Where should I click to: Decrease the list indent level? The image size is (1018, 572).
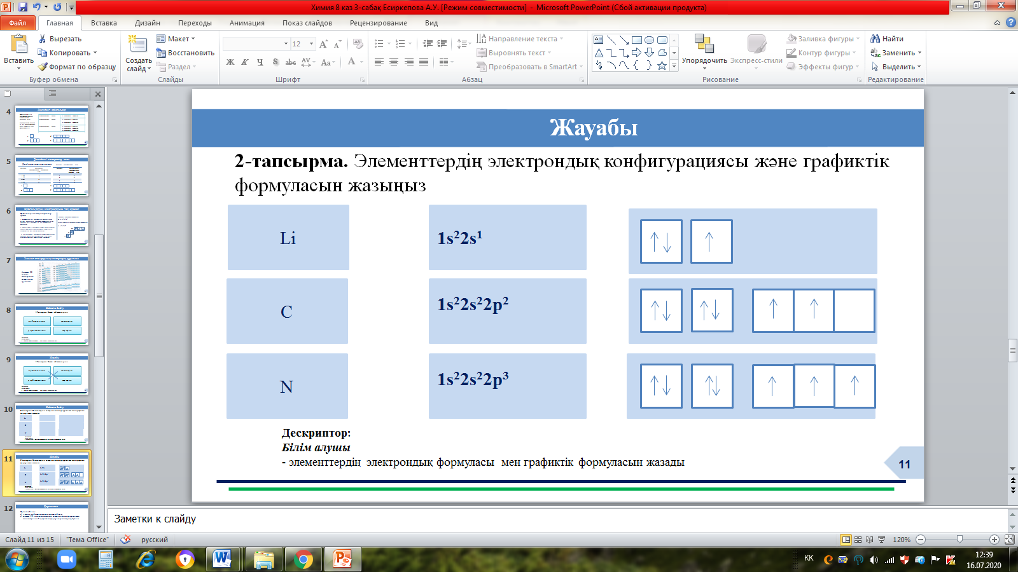tap(428, 44)
